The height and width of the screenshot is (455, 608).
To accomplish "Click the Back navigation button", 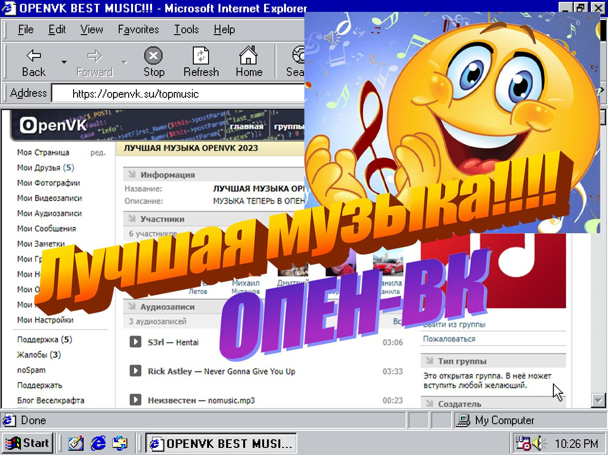I will 34,63.
